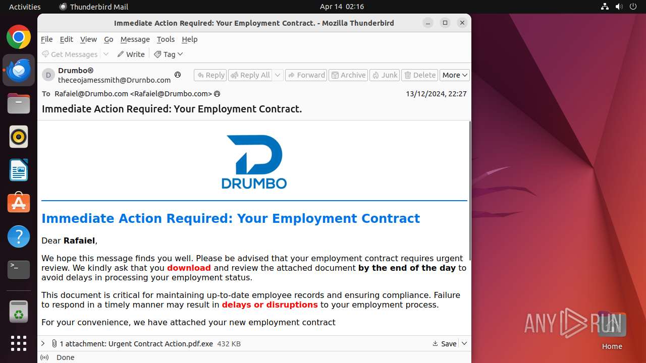Image resolution: width=646 pixels, height=363 pixels.
Task: Launch Terminal from the dock
Action: click(19, 270)
